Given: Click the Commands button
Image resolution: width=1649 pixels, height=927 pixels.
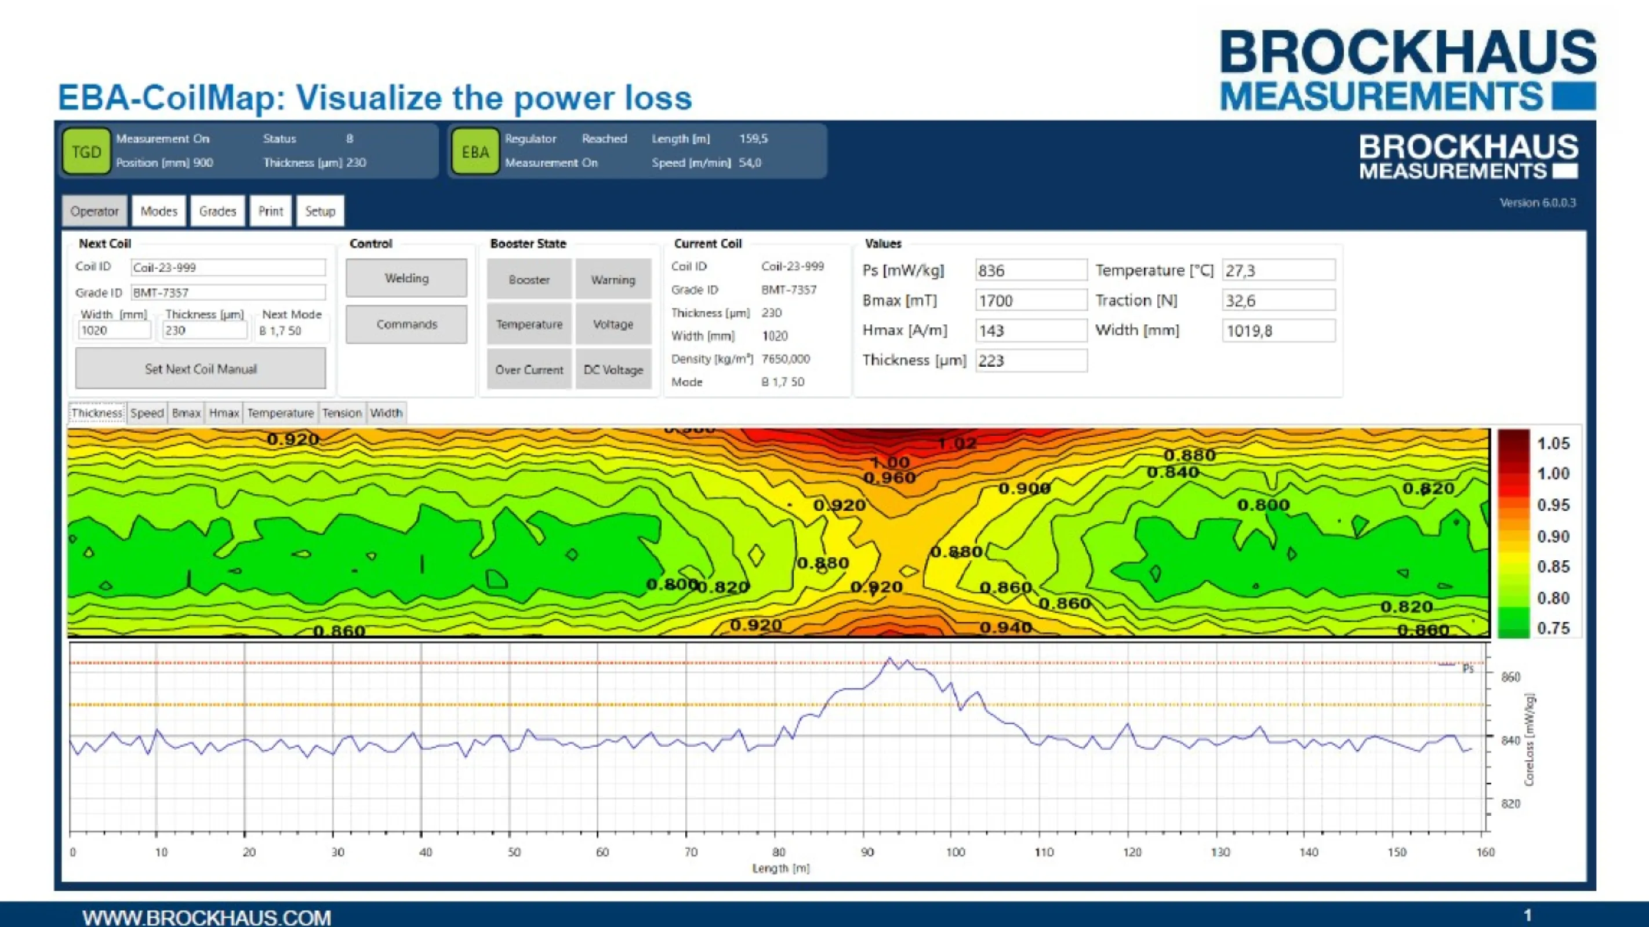Looking at the screenshot, I should [406, 324].
